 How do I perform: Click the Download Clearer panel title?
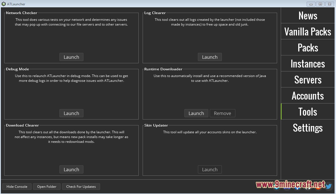click(x=23, y=125)
